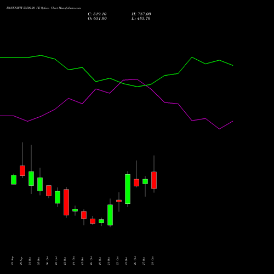Click the 27 Oct date label
274x274 pixels.
click(144, 261)
